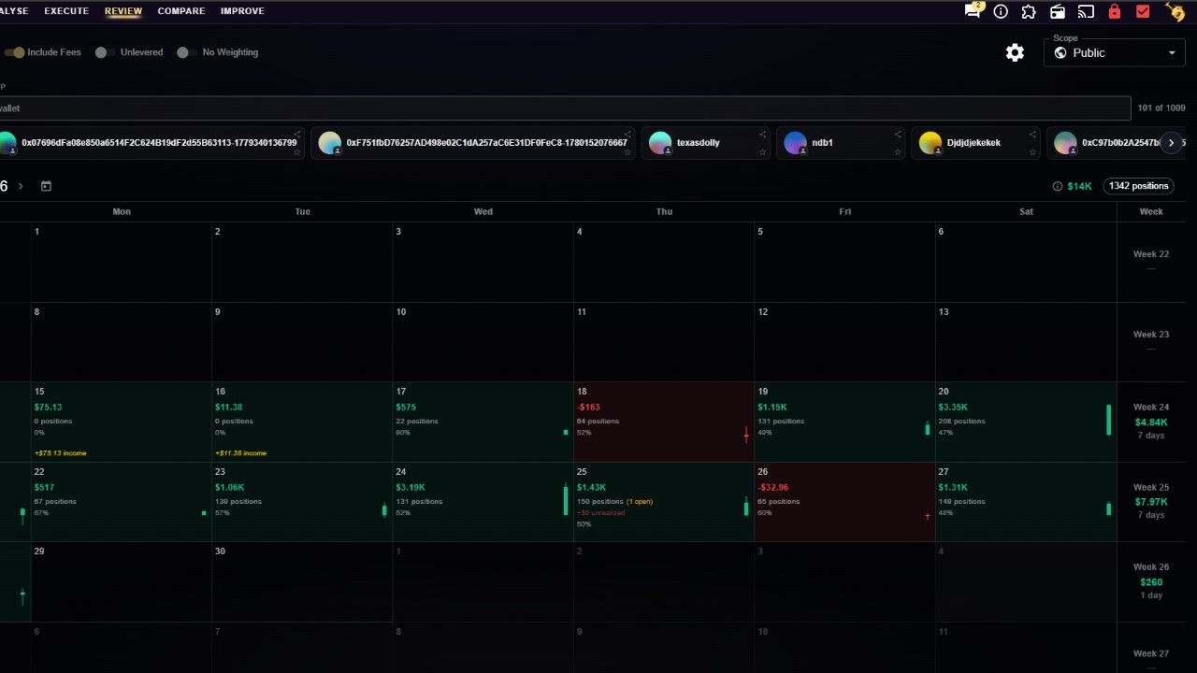Viewport: 1197px width, 673px height.
Task: Click the 1342 positions button
Action: pyautogui.click(x=1139, y=186)
